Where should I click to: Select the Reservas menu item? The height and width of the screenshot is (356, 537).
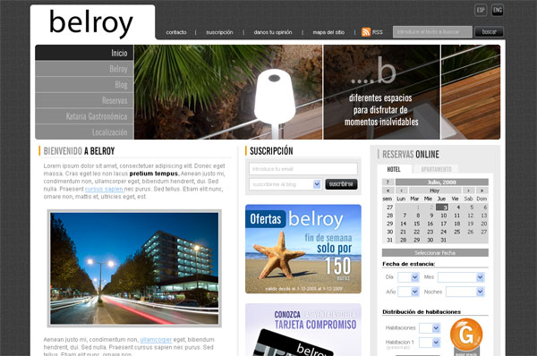[x=84, y=100]
